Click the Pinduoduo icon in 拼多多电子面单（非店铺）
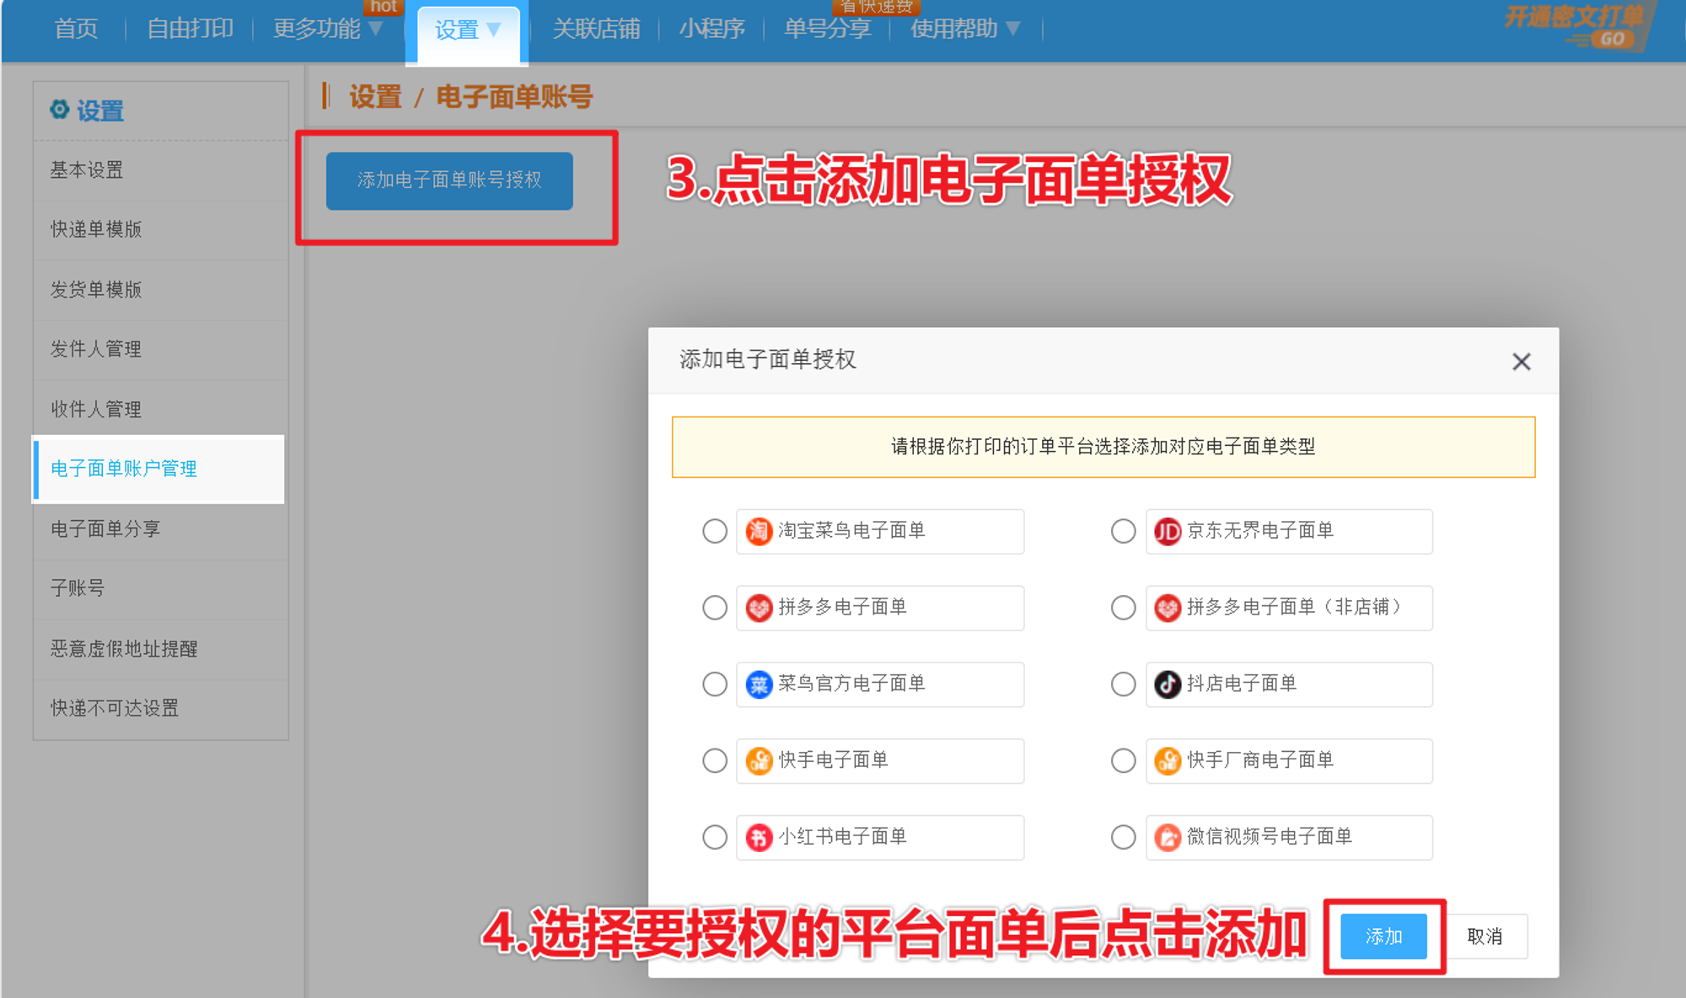The height and width of the screenshot is (998, 1686). pos(1168,608)
